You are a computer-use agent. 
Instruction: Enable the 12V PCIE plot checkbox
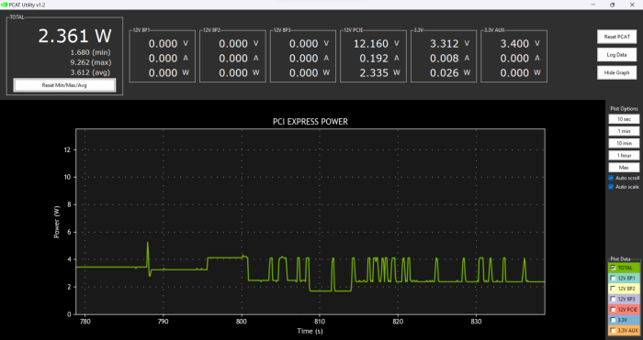pos(613,310)
